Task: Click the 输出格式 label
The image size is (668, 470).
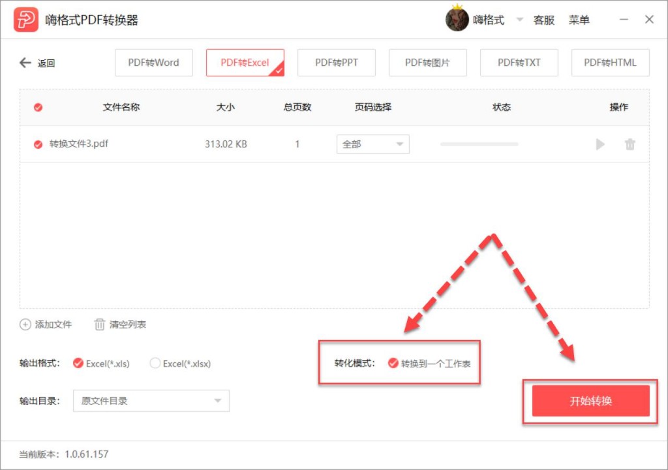Action: [x=39, y=364]
